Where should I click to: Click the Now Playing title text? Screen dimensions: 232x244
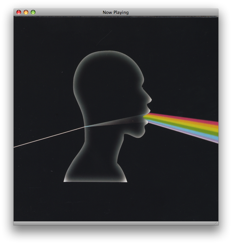click(116, 12)
